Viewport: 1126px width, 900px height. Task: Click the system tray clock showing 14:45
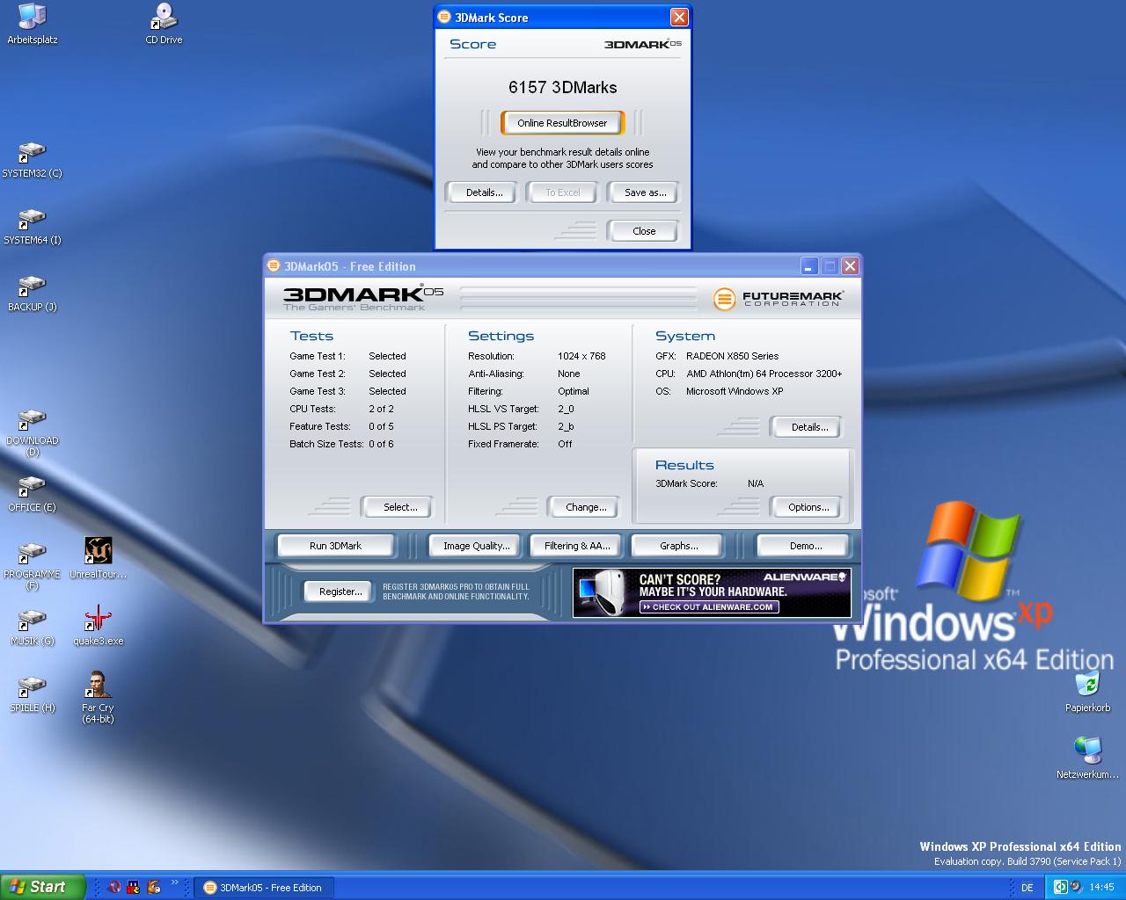(x=1101, y=888)
